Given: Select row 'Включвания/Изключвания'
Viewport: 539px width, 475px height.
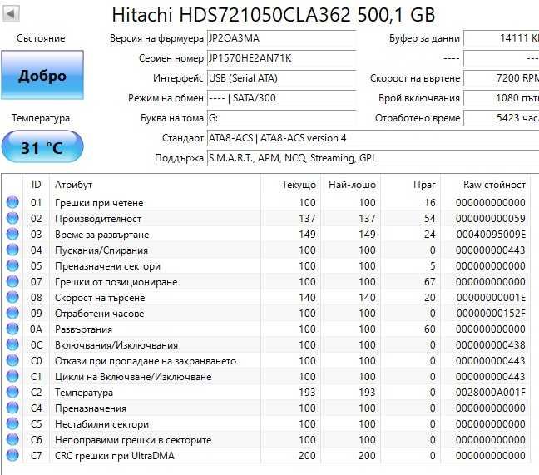Looking at the screenshot, I should click(x=267, y=344).
